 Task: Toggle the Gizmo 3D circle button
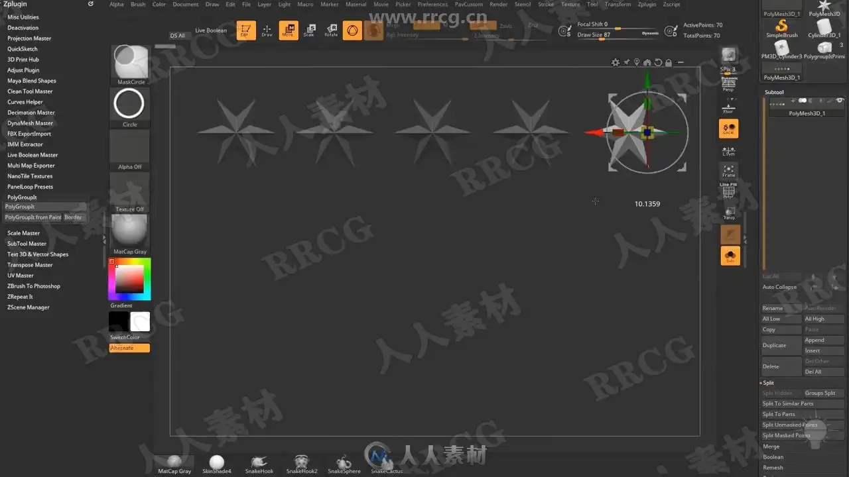[x=352, y=30]
